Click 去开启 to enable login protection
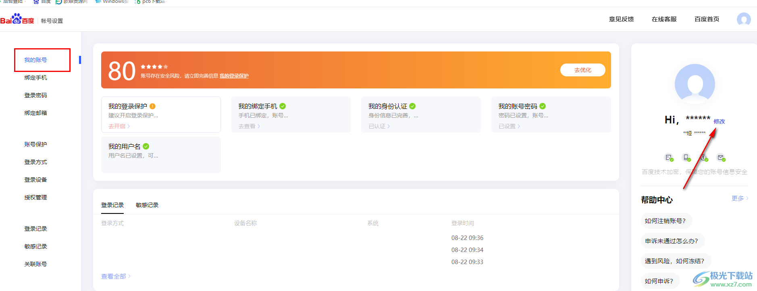 119,126
